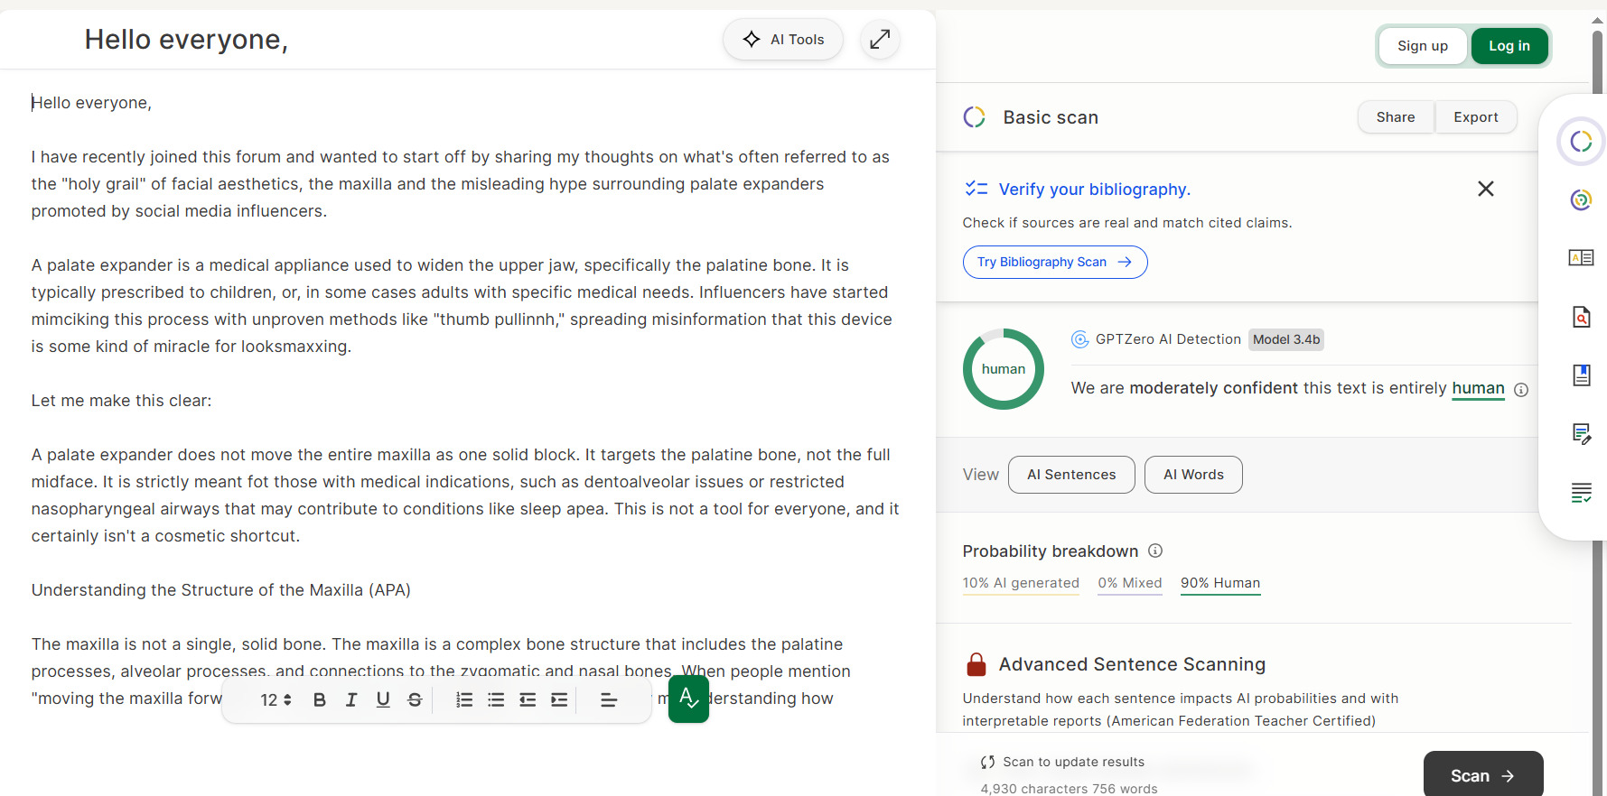
Task: Toggle italic formatting in the text toolbar
Action: [x=351, y=699]
